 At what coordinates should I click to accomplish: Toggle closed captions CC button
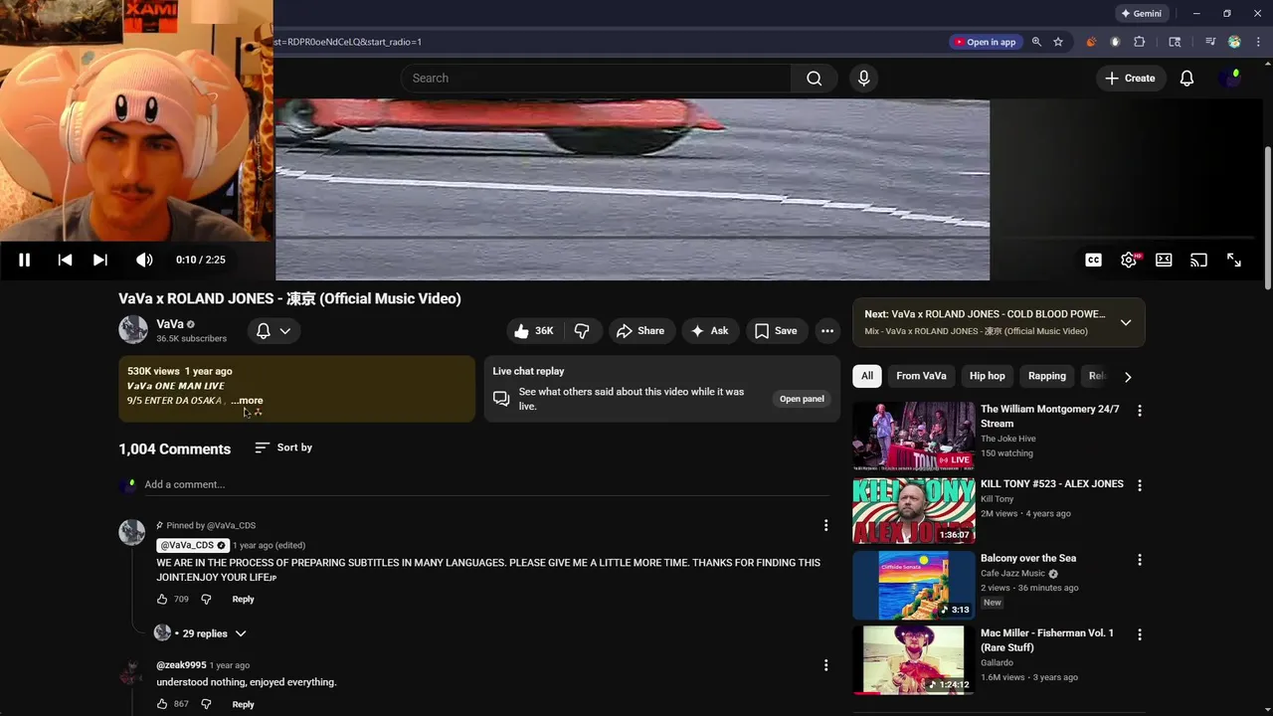coord(1093,260)
